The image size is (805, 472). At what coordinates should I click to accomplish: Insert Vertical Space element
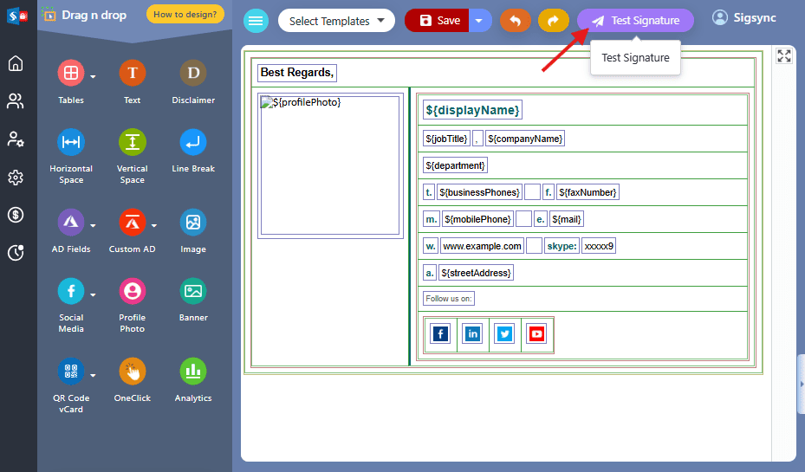(132, 142)
